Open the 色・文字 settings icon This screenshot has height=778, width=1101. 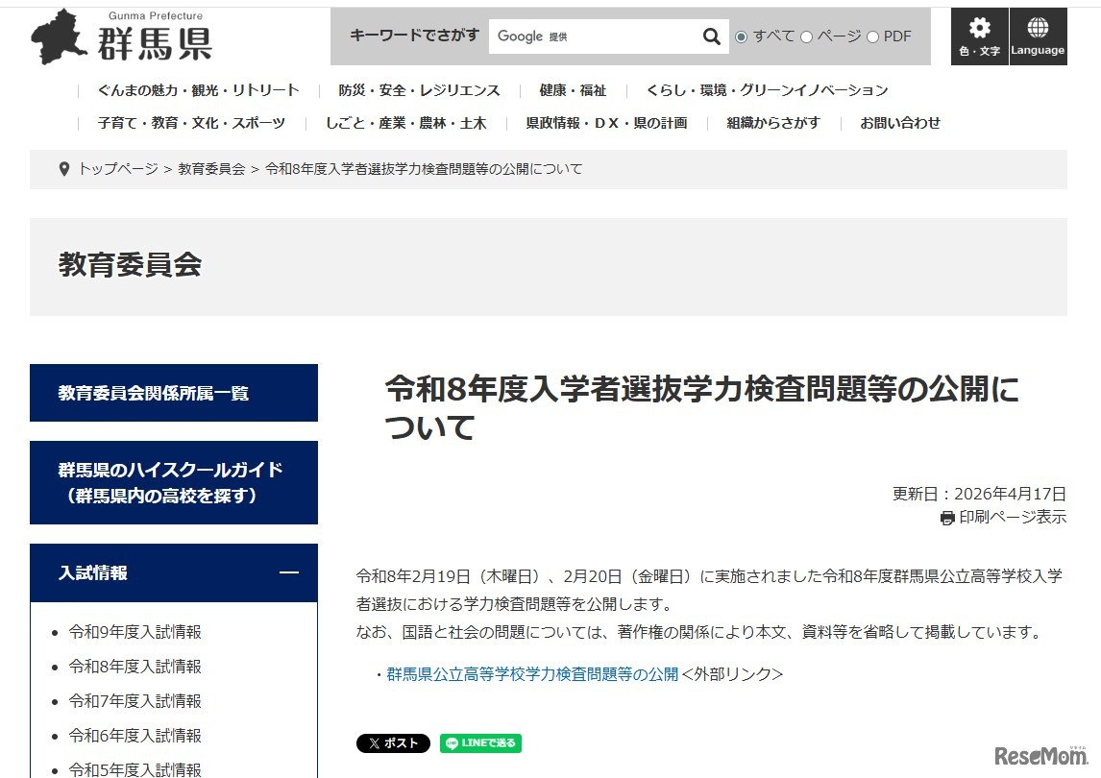point(979,36)
